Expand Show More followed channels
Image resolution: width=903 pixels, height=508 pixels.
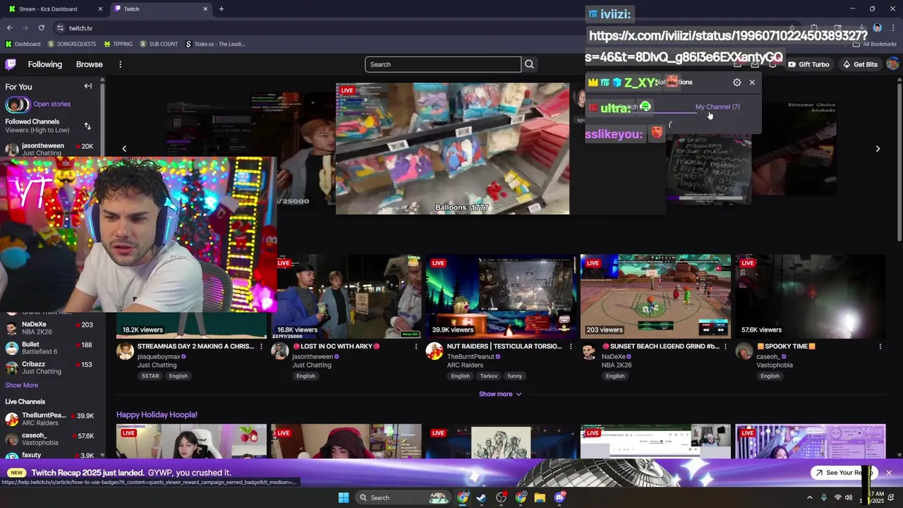[x=22, y=385]
